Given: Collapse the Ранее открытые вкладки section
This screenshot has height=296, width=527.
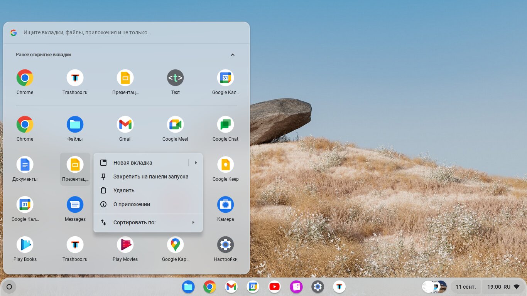Looking at the screenshot, I should point(233,55).
